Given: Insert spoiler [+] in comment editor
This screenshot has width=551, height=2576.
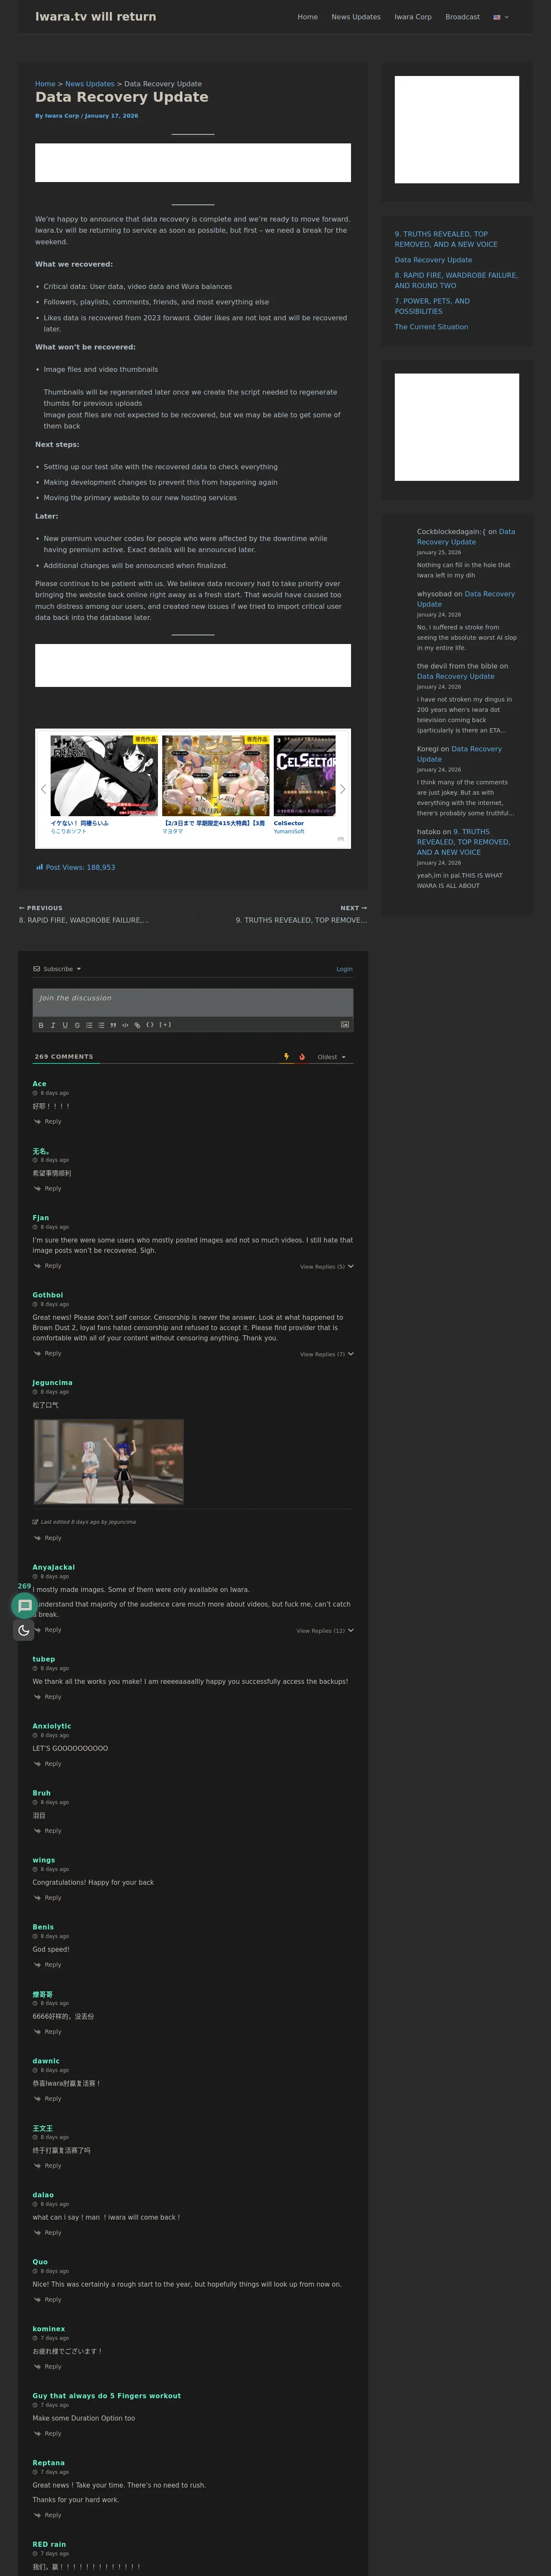Looking at the screenshot, I should [x=165, y=1025].
